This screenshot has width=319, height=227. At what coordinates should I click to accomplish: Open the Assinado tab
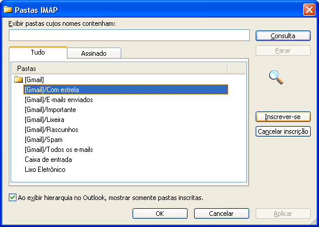point(94,53)
